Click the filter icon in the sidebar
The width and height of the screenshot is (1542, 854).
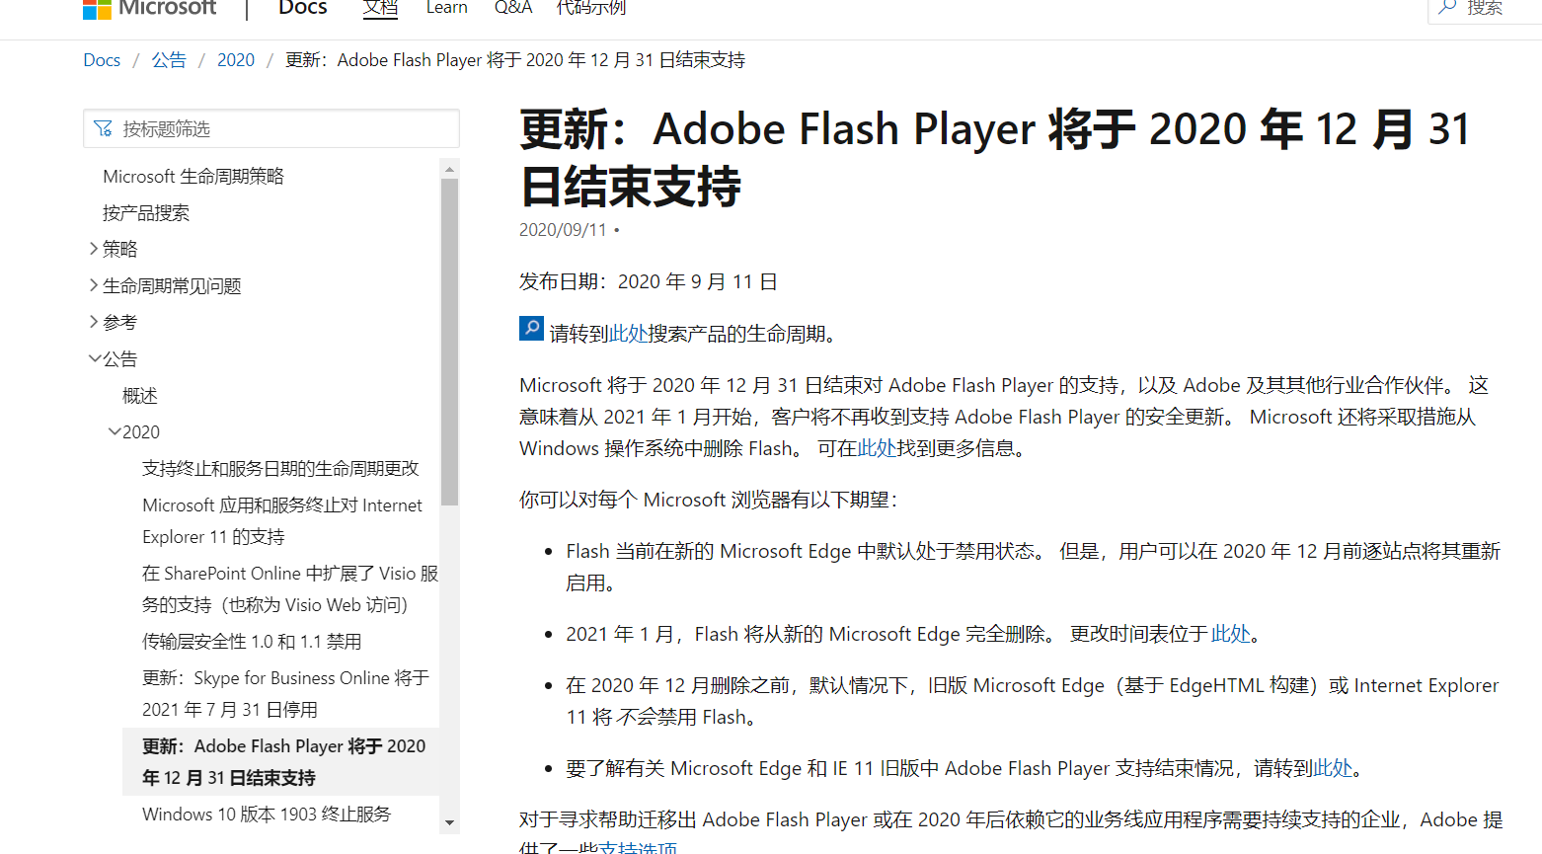pyautogui.click(x=103, y=127)
